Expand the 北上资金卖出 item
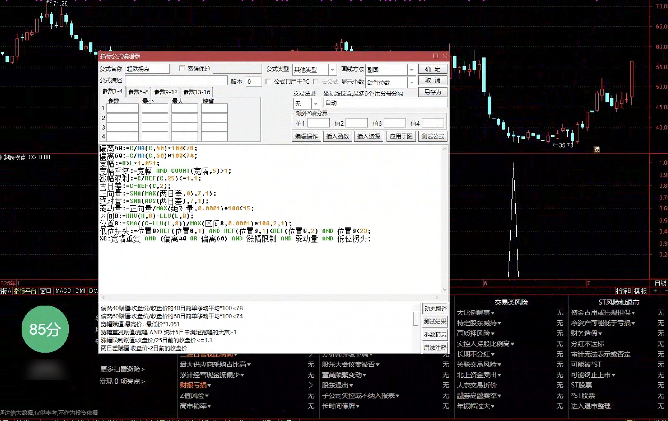This screenshot has width=668, height=421. 479,375
